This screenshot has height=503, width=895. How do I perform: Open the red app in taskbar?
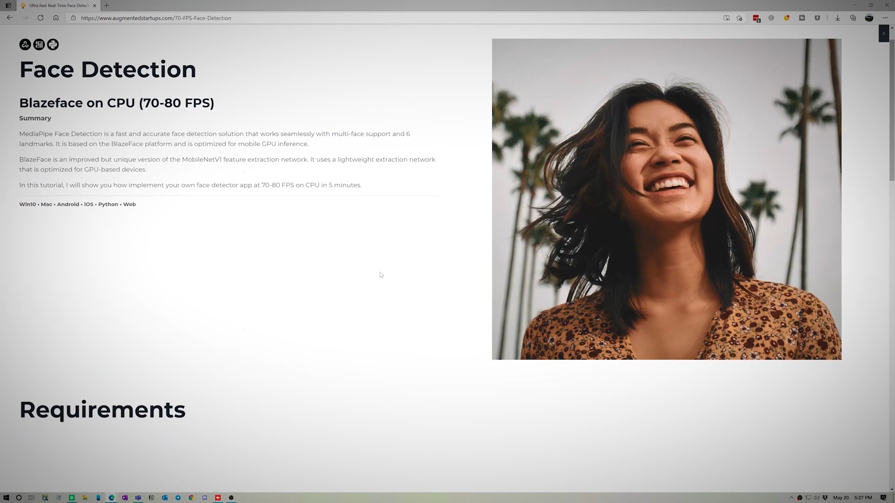click(x=218, y=497)
